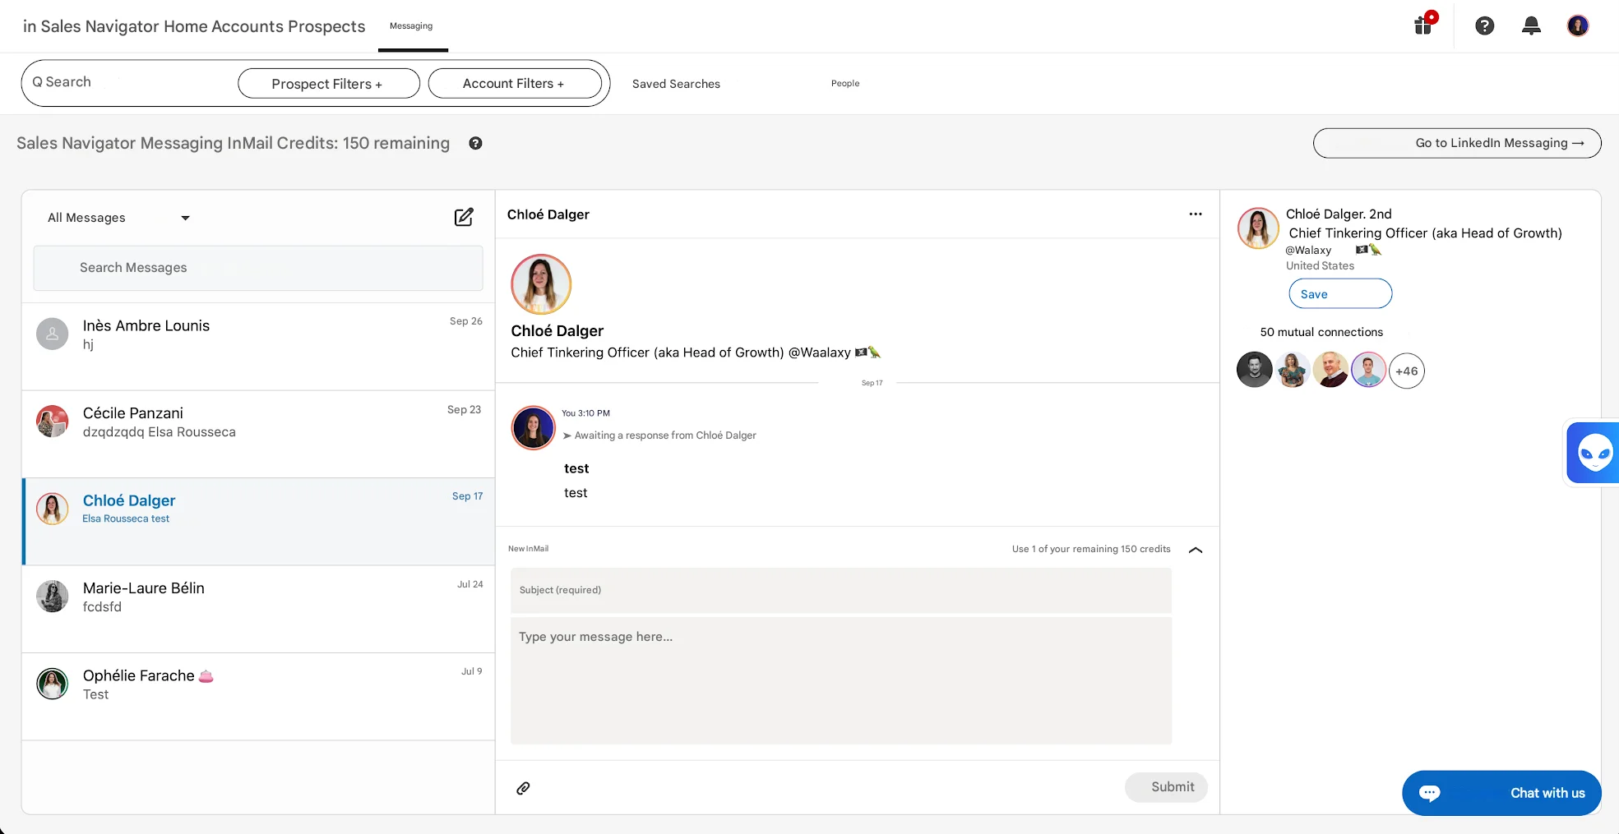Click the chat bubble icon in Chat with us
Screen dimensions: 1619x834
[x=1430, y=793]
